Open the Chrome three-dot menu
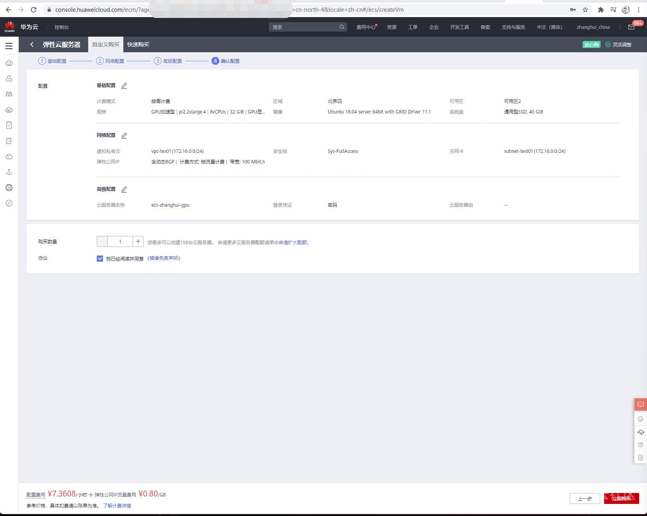The image size is (647, 516). pyautogui.click(x=639, y=10)
